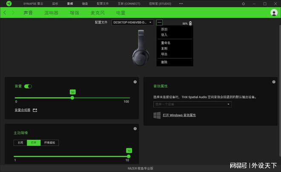Click the Windows logo icon
This screenshot has height=172, width=281.
coord(157,116)
